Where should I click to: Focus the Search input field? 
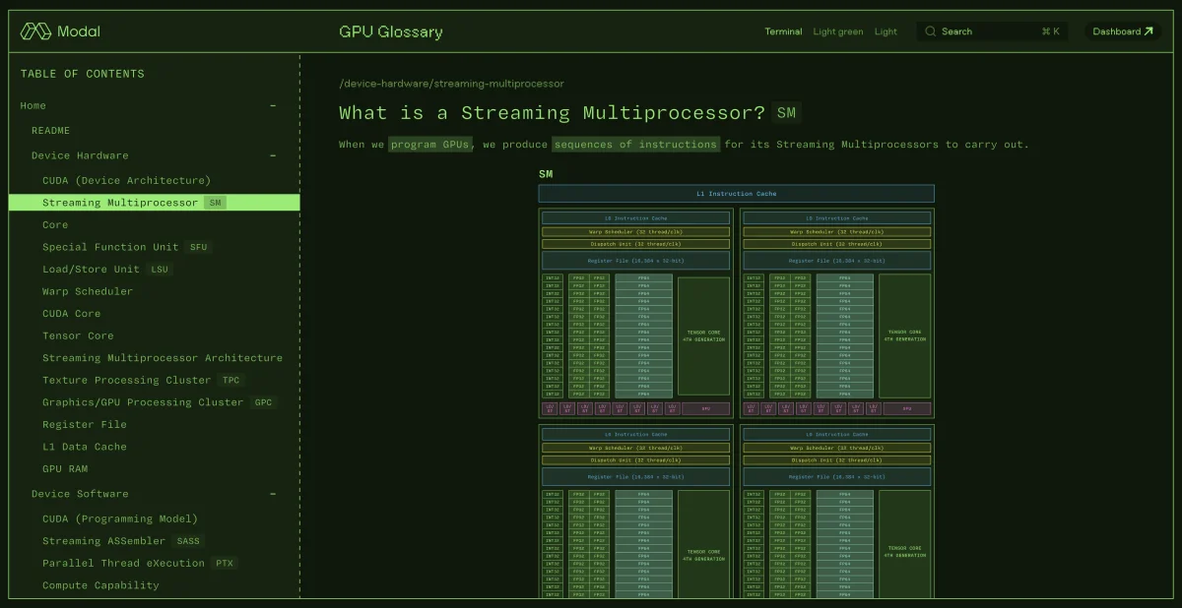(993, 31)
